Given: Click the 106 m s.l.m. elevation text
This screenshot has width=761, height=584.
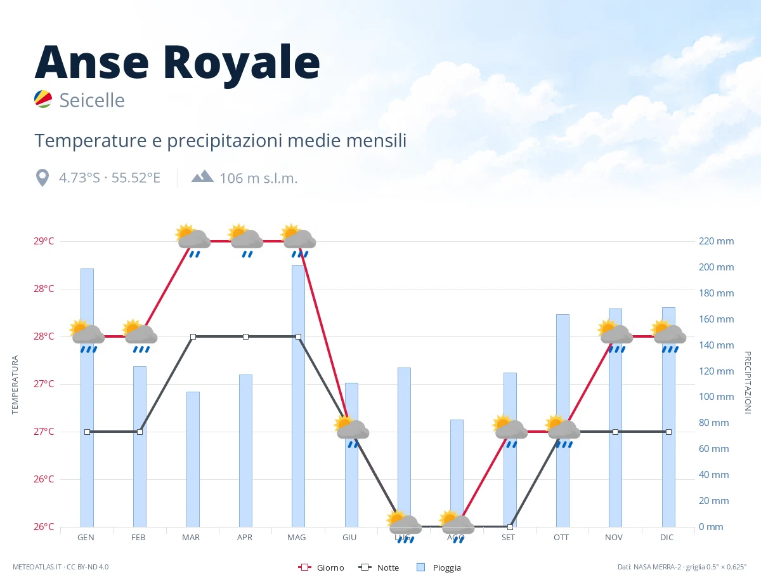Looking at the screenshot, I should pos(259,178).
